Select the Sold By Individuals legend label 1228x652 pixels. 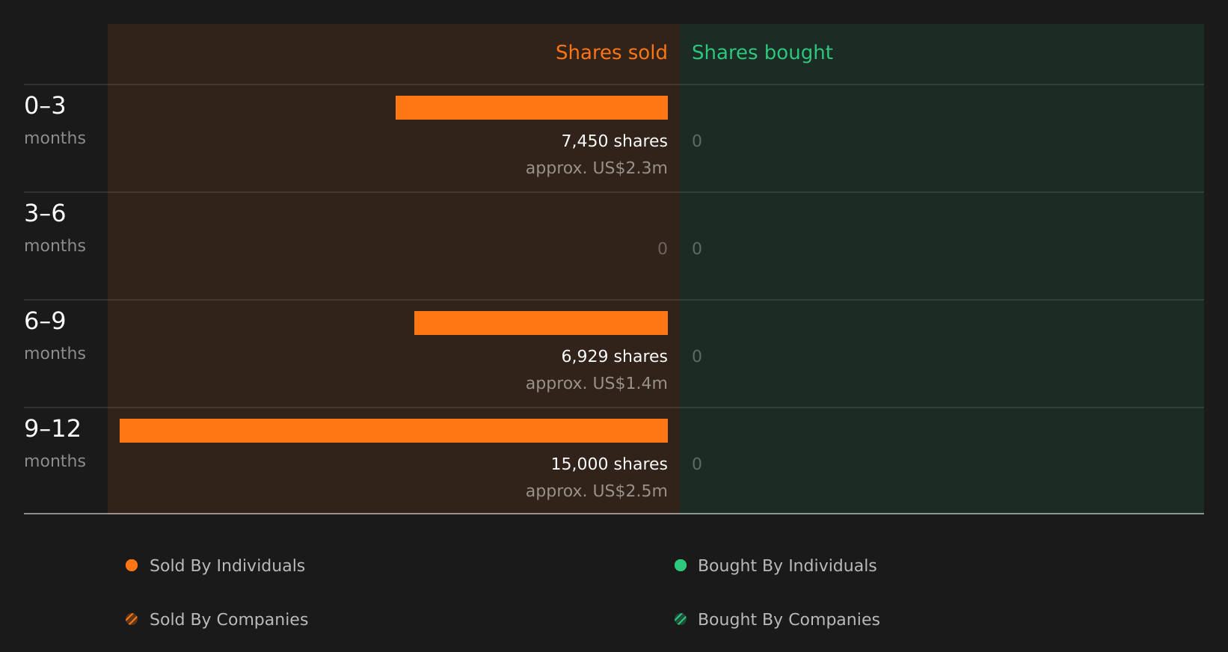[x=227, y=566]
